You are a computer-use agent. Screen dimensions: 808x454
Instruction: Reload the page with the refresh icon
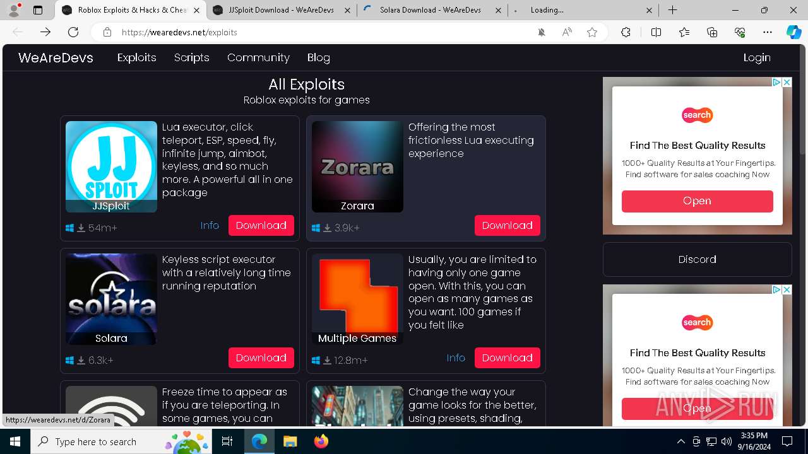(x=73, y=32)
